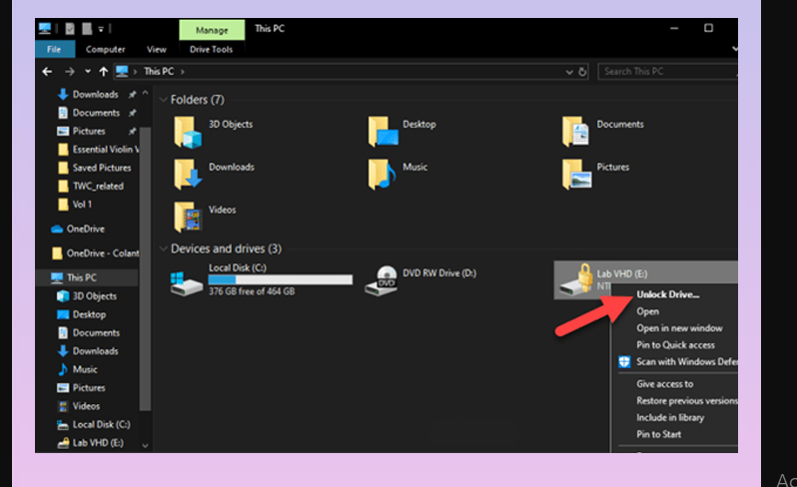Refresh the This PC view

582,72
